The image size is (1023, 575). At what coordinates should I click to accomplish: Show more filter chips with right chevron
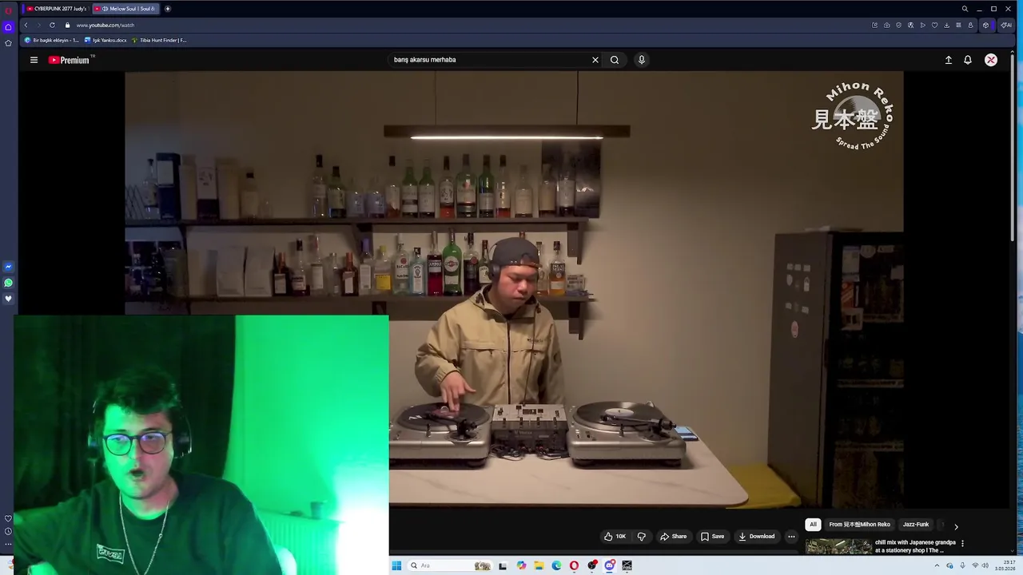[x=956, y=526]
